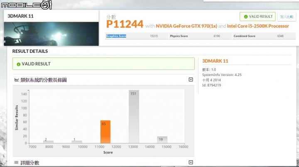Collapse the 詳細分數 section
Viewport: 299px width, 167px height.
pos(191,162)
